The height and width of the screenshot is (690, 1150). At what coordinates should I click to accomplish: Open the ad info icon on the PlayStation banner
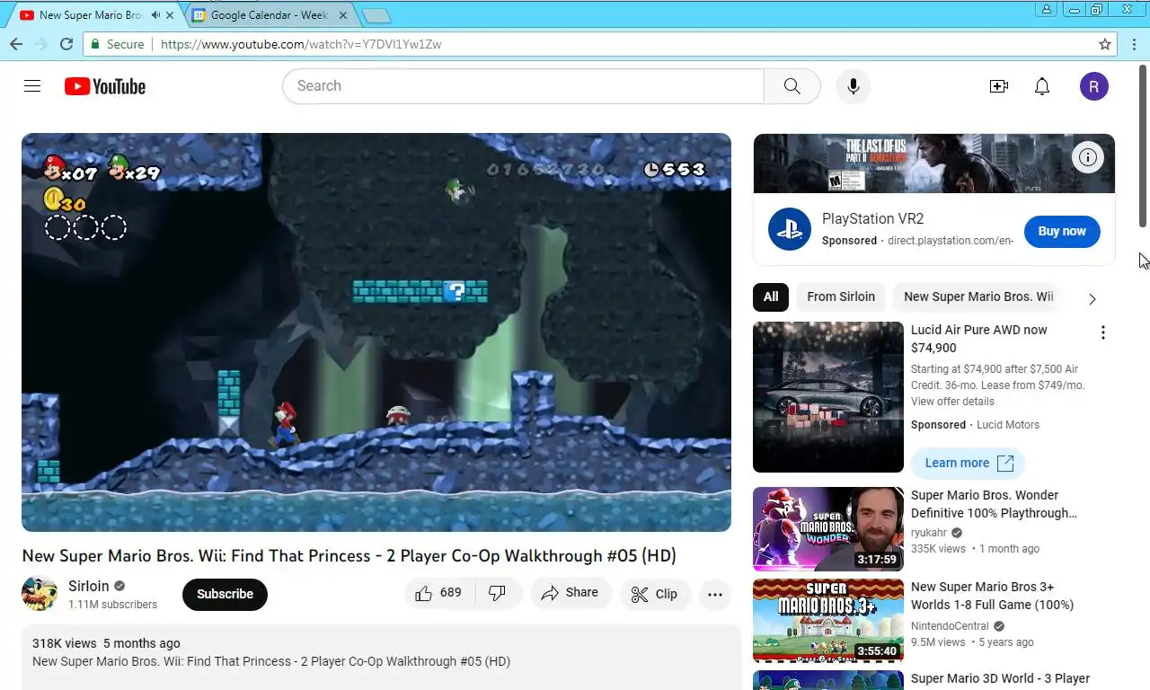coord(1088,157)
